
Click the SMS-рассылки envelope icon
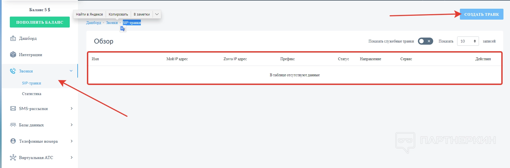13,109
